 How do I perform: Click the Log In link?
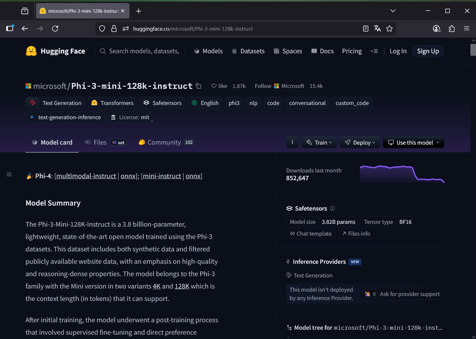tap(398, 51)
